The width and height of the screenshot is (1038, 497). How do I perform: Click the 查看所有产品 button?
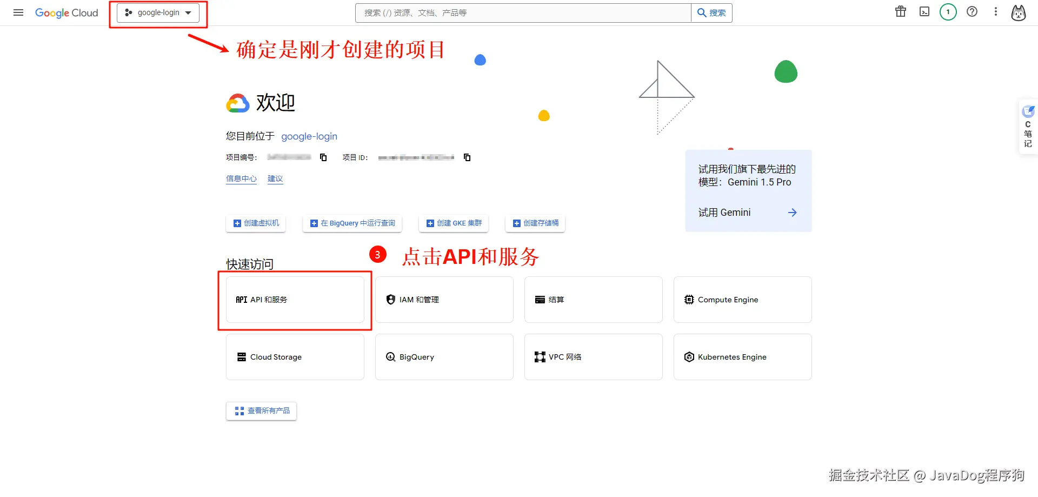point(261,411)
